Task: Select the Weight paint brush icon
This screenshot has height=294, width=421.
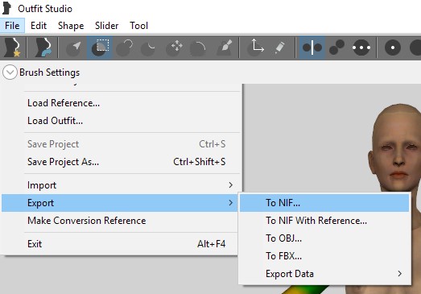Action: [x=224, y=48]
